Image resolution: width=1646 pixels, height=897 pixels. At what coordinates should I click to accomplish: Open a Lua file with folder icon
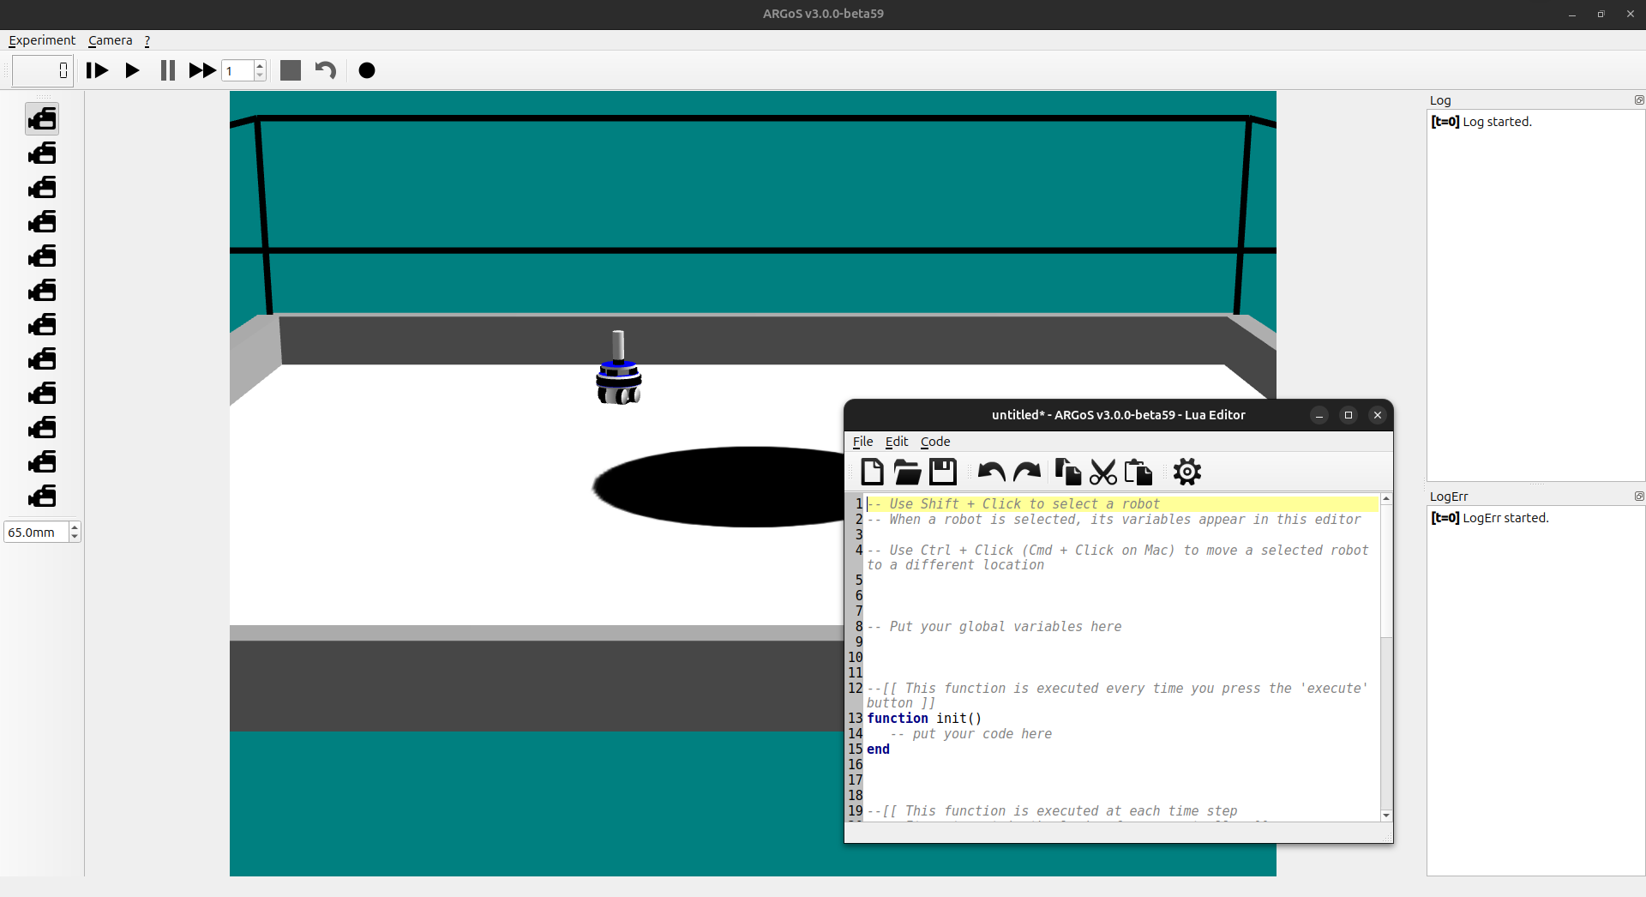907,472
